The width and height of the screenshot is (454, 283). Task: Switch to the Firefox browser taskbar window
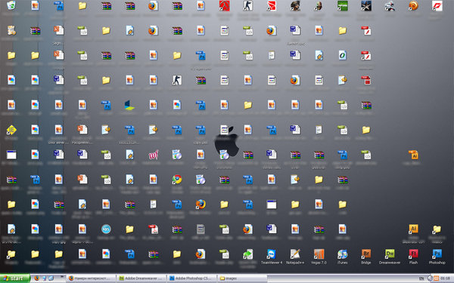92,278
